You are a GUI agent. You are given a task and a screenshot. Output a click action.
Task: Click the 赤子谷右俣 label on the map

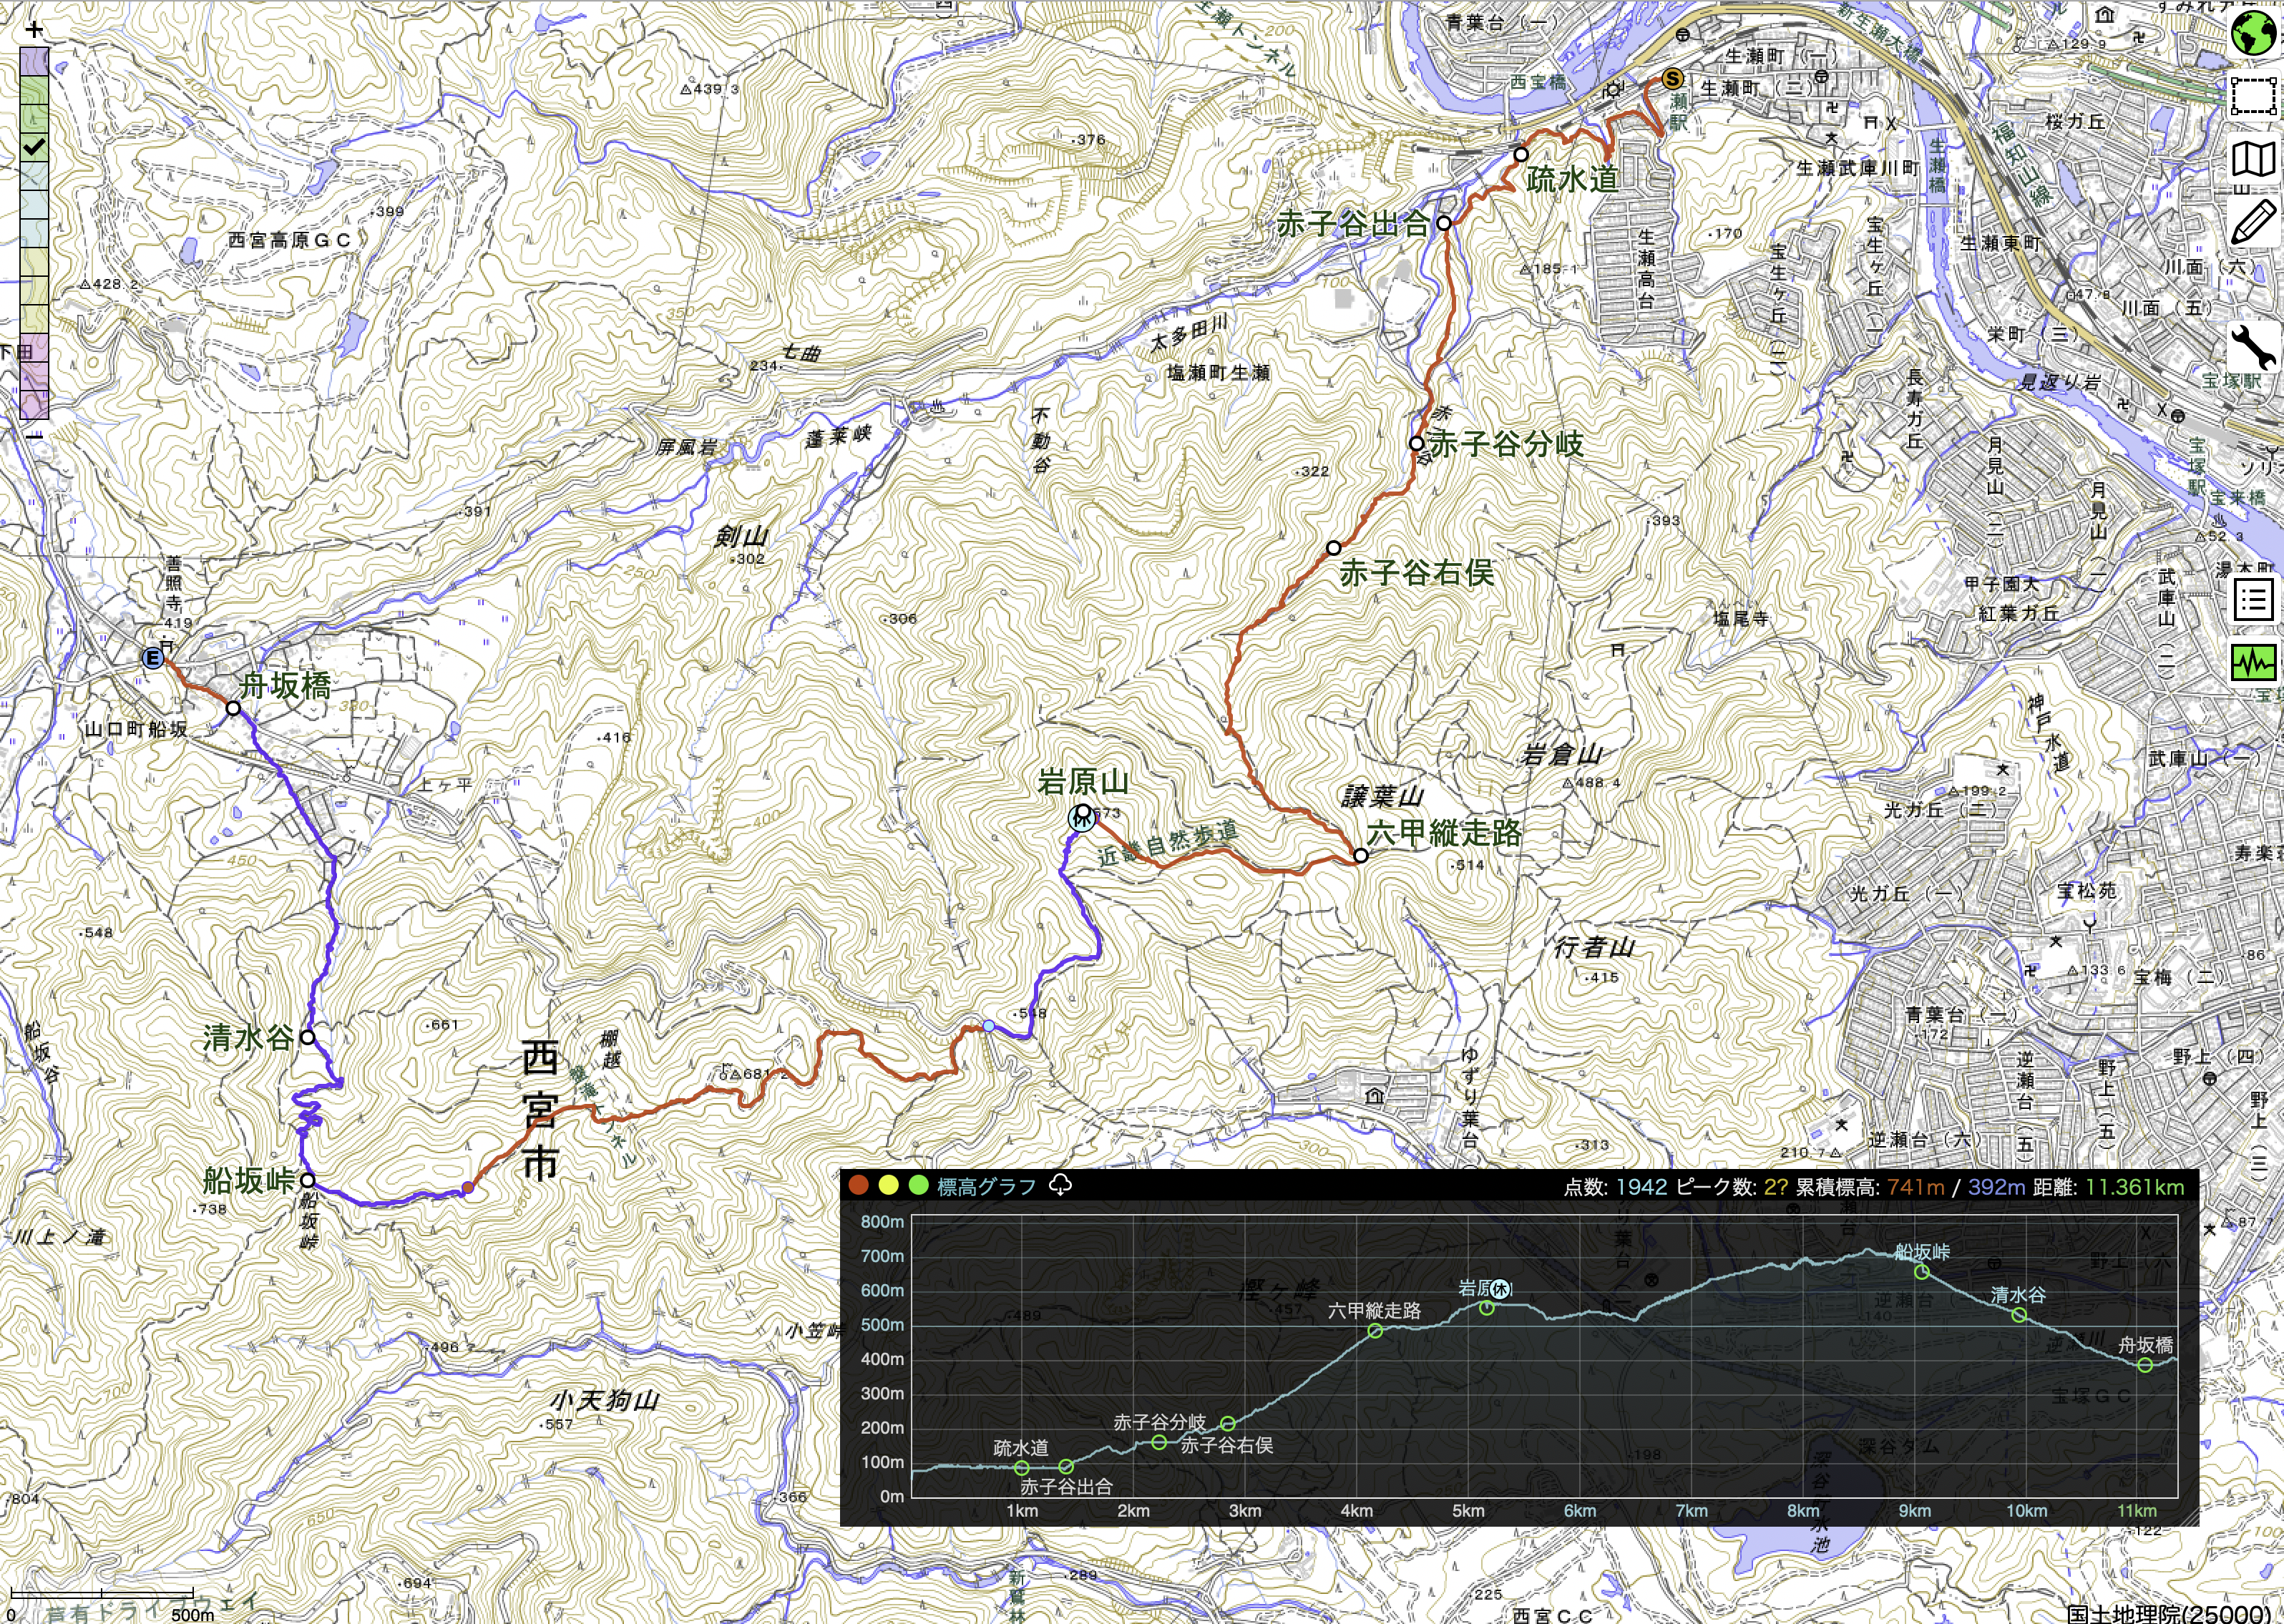[x=1417, y=573]
